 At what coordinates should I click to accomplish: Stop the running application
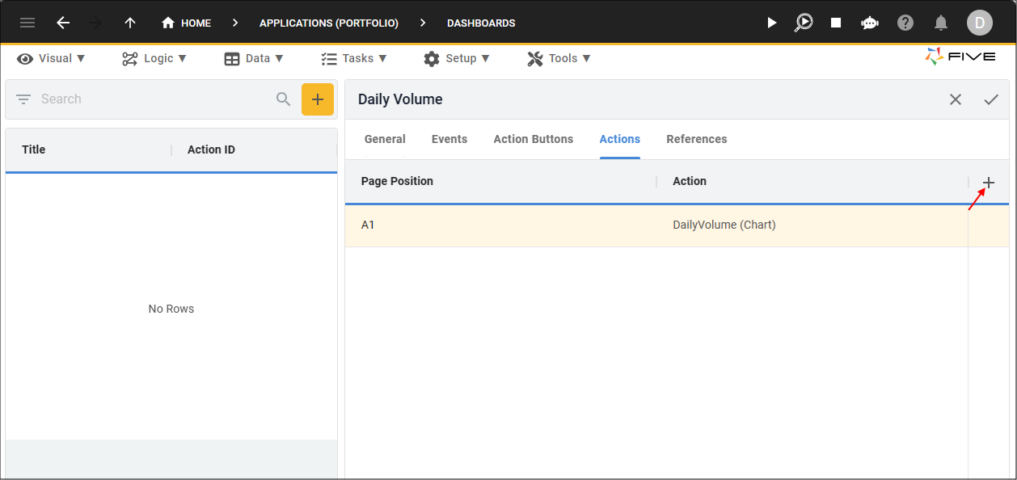(x=836, y=23)
